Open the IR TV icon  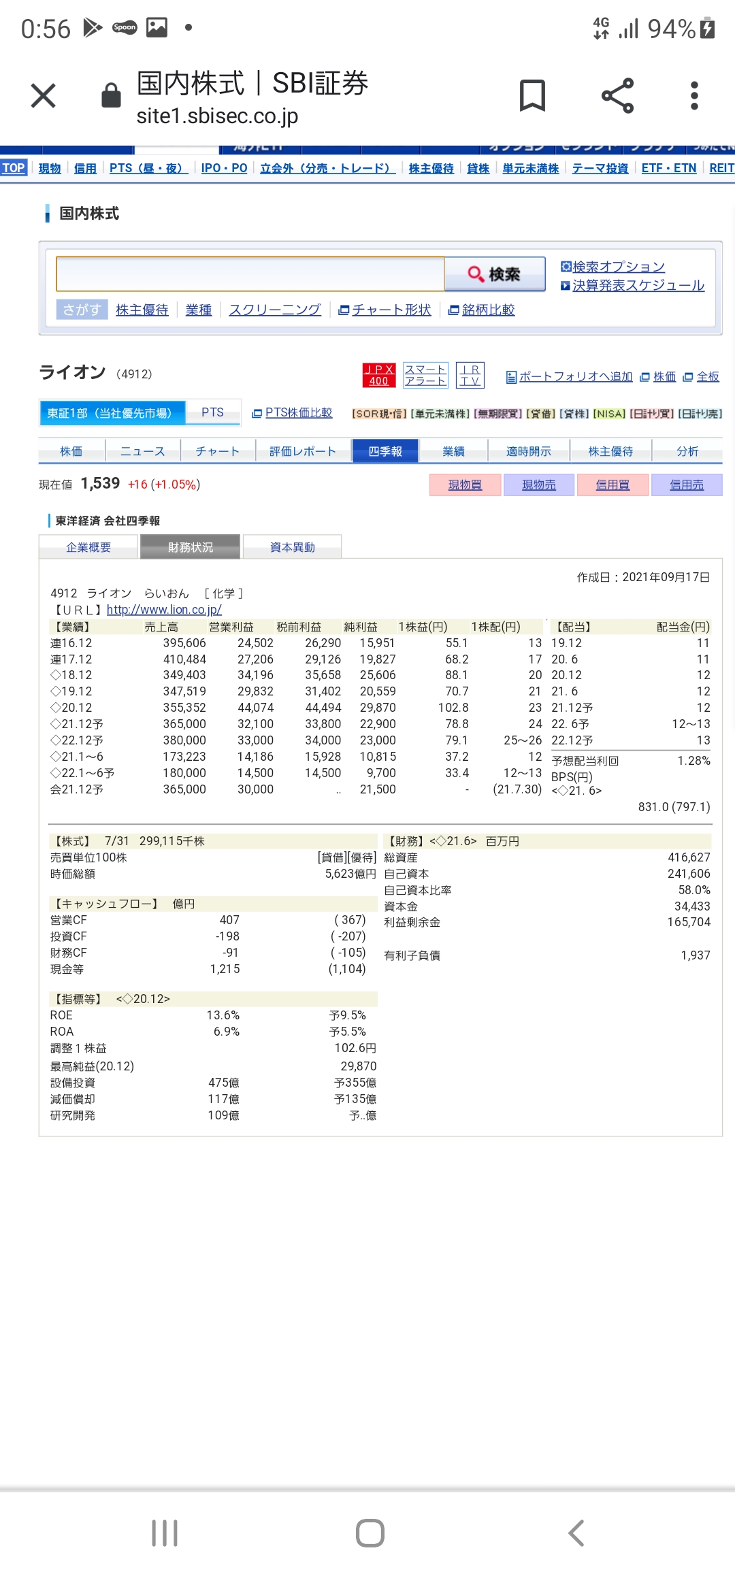point(470,375)
